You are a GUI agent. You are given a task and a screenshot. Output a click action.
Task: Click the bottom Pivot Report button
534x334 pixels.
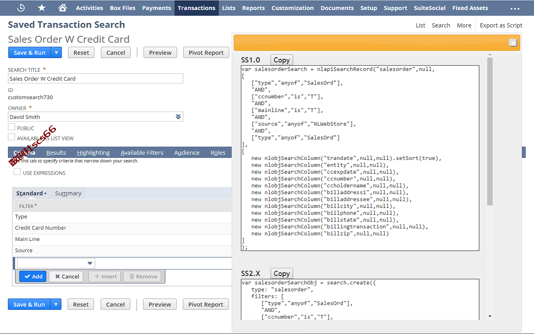tap(206, 304)
